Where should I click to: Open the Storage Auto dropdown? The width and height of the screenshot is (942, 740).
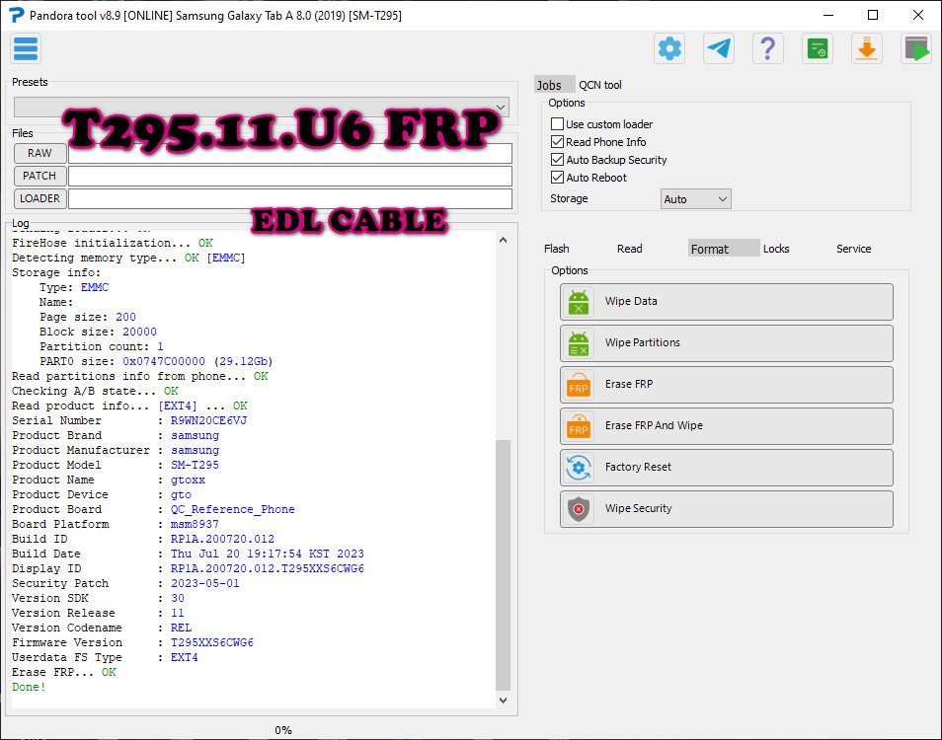click(x=695, y=198)
